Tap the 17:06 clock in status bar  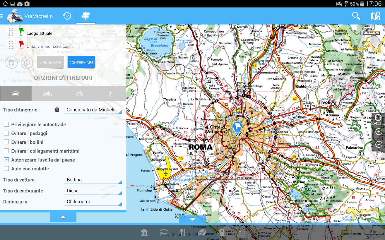tap(374, 4)
